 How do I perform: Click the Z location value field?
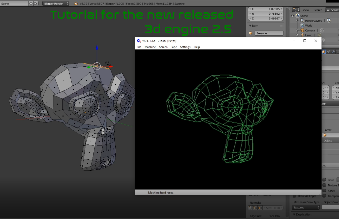click(x=266, y=18)
